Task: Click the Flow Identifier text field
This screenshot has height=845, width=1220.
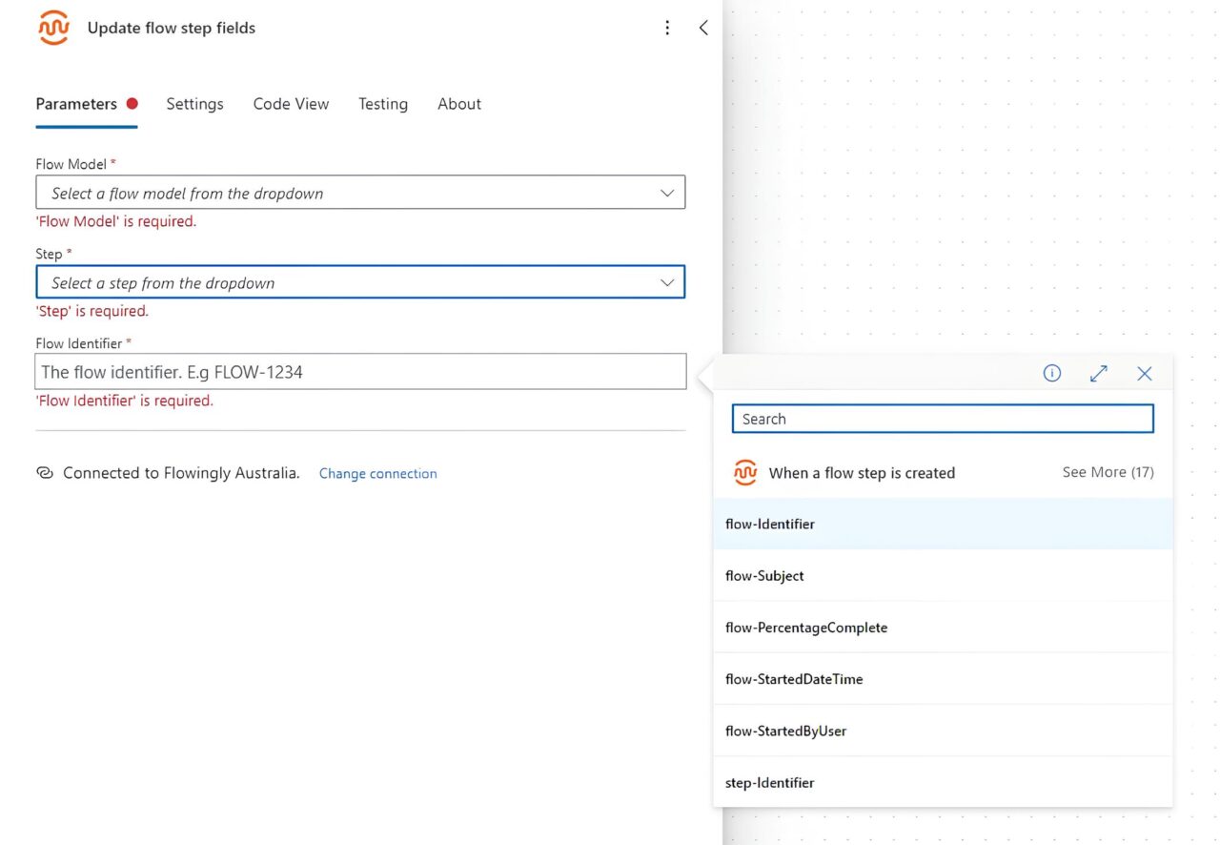Action: (360, 372)
